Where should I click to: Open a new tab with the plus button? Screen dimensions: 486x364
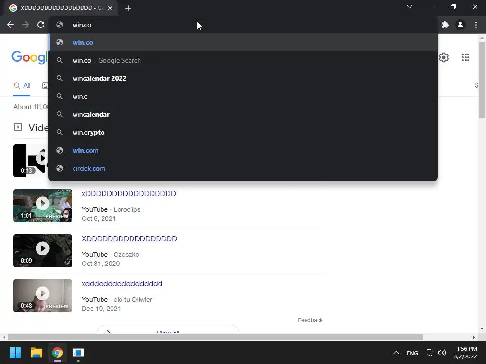[x=128, y=9]
